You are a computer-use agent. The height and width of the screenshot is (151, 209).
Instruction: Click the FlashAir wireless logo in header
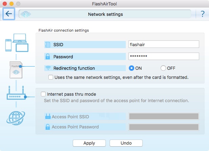[x=26, y=14]
